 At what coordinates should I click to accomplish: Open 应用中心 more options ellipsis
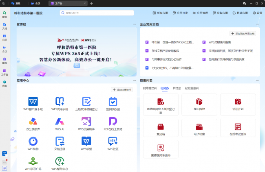[x=134, y=81]
